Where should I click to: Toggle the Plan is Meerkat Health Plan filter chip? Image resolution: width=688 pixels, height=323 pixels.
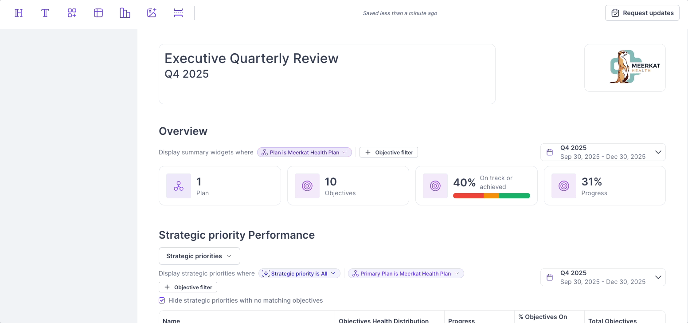[305, 152]
